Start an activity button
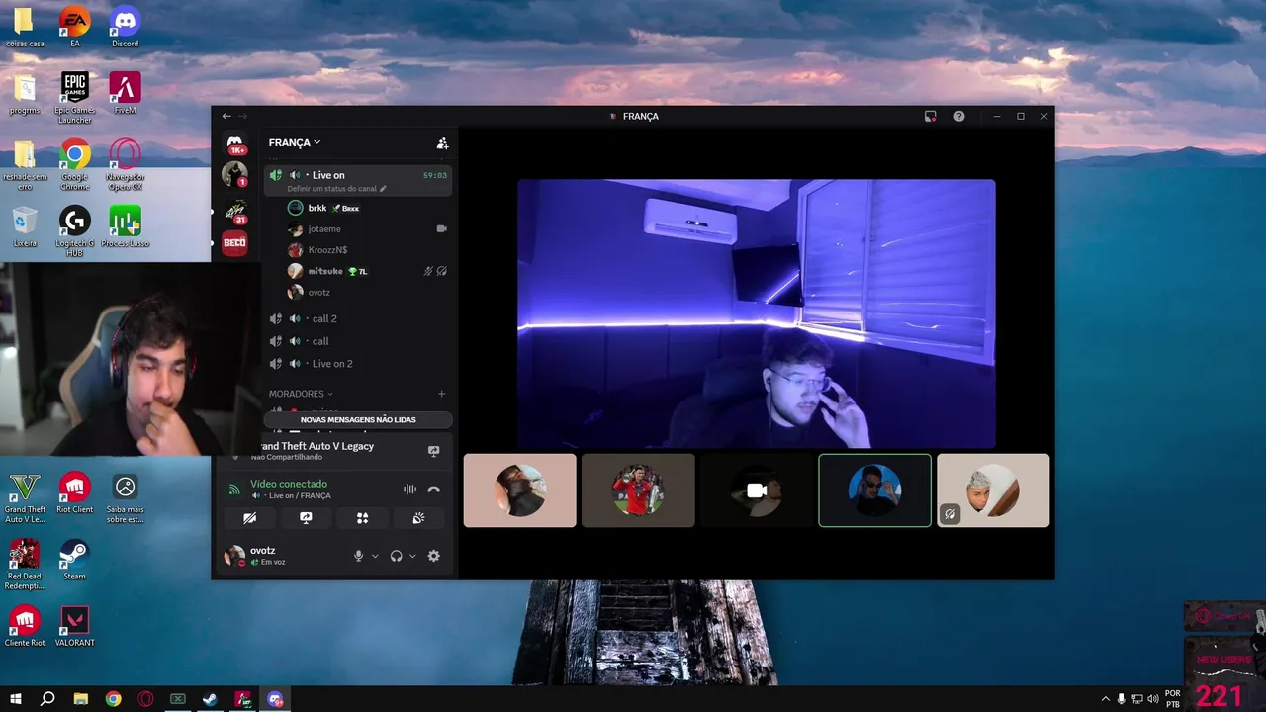1266x712 pixels. tap(362, 518)
